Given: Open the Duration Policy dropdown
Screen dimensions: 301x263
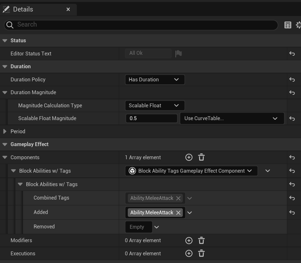Looking at the screenshot, I should 154,79.
